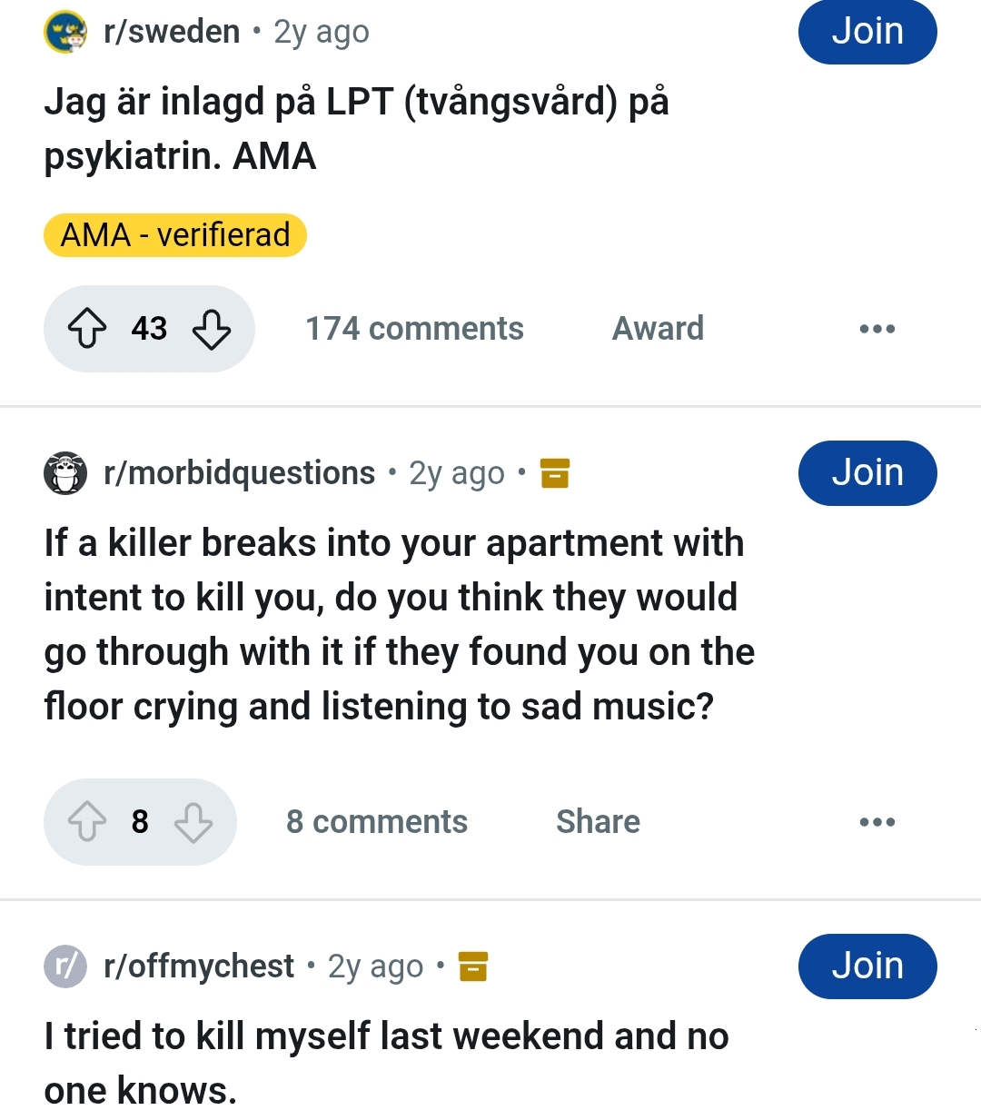
Task: Open the r/offmychest subreddit avatar
Action: (65, 966)
